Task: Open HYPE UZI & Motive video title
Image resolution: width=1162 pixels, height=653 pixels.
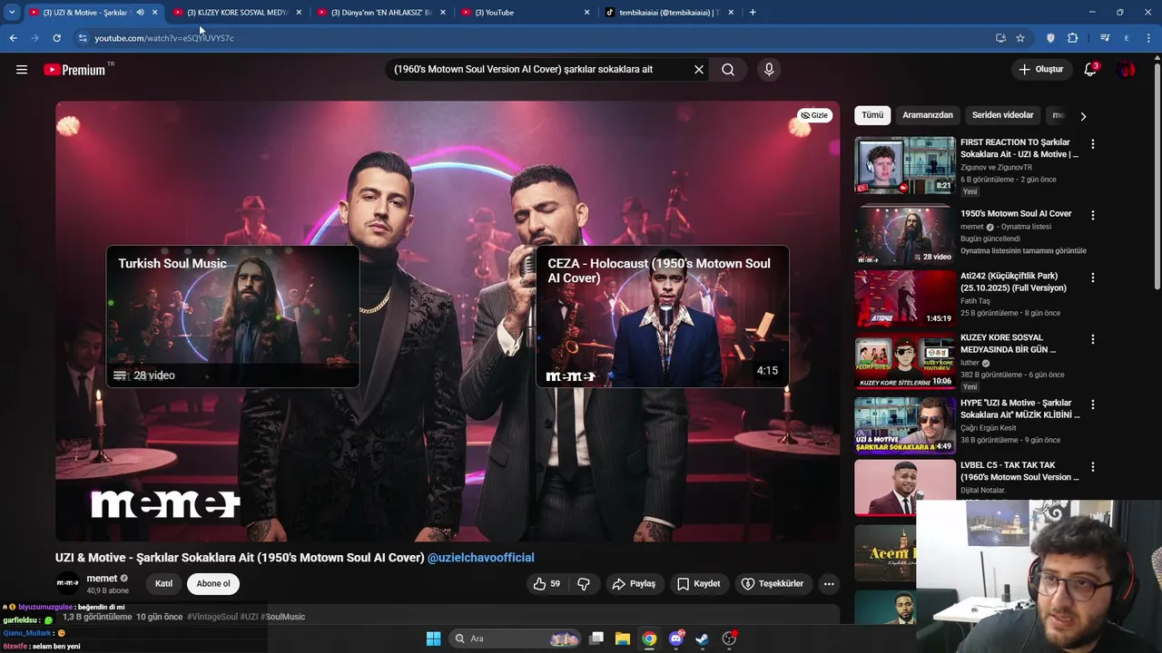Action: pos(1020,409)
